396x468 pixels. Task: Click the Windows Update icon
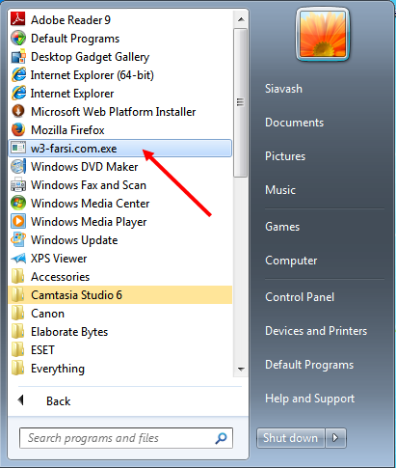[18, 239]
